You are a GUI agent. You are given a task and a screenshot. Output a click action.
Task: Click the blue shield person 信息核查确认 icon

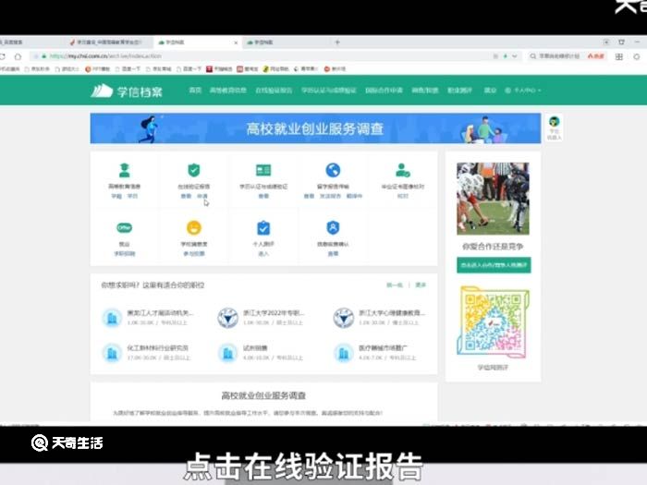pyautogui.click(x=333, y=227)
